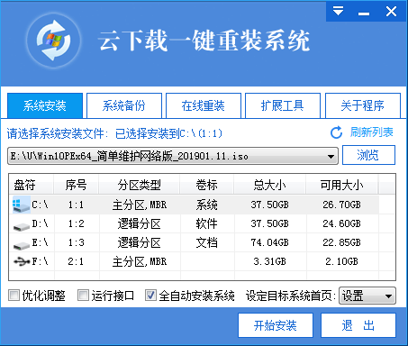Select the cell with sequence 1:2
This screenshot has height=346, width=408.
coord(76,223)
